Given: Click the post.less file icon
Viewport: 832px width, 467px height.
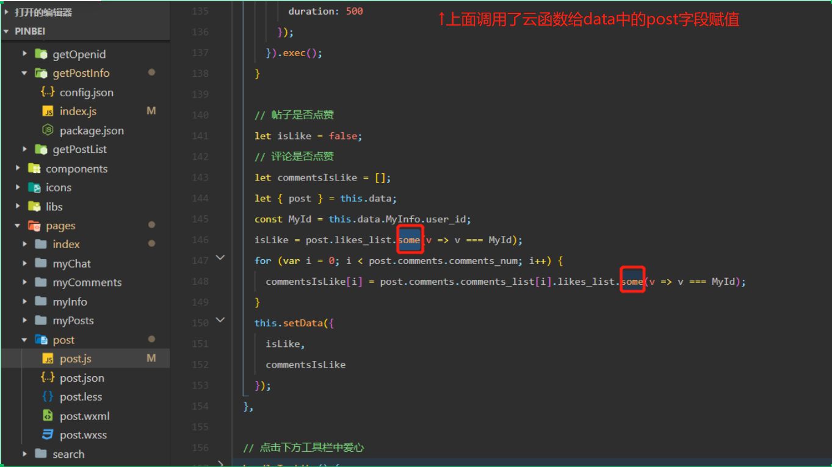Looking at the screenshot, I should pos(48,397).
